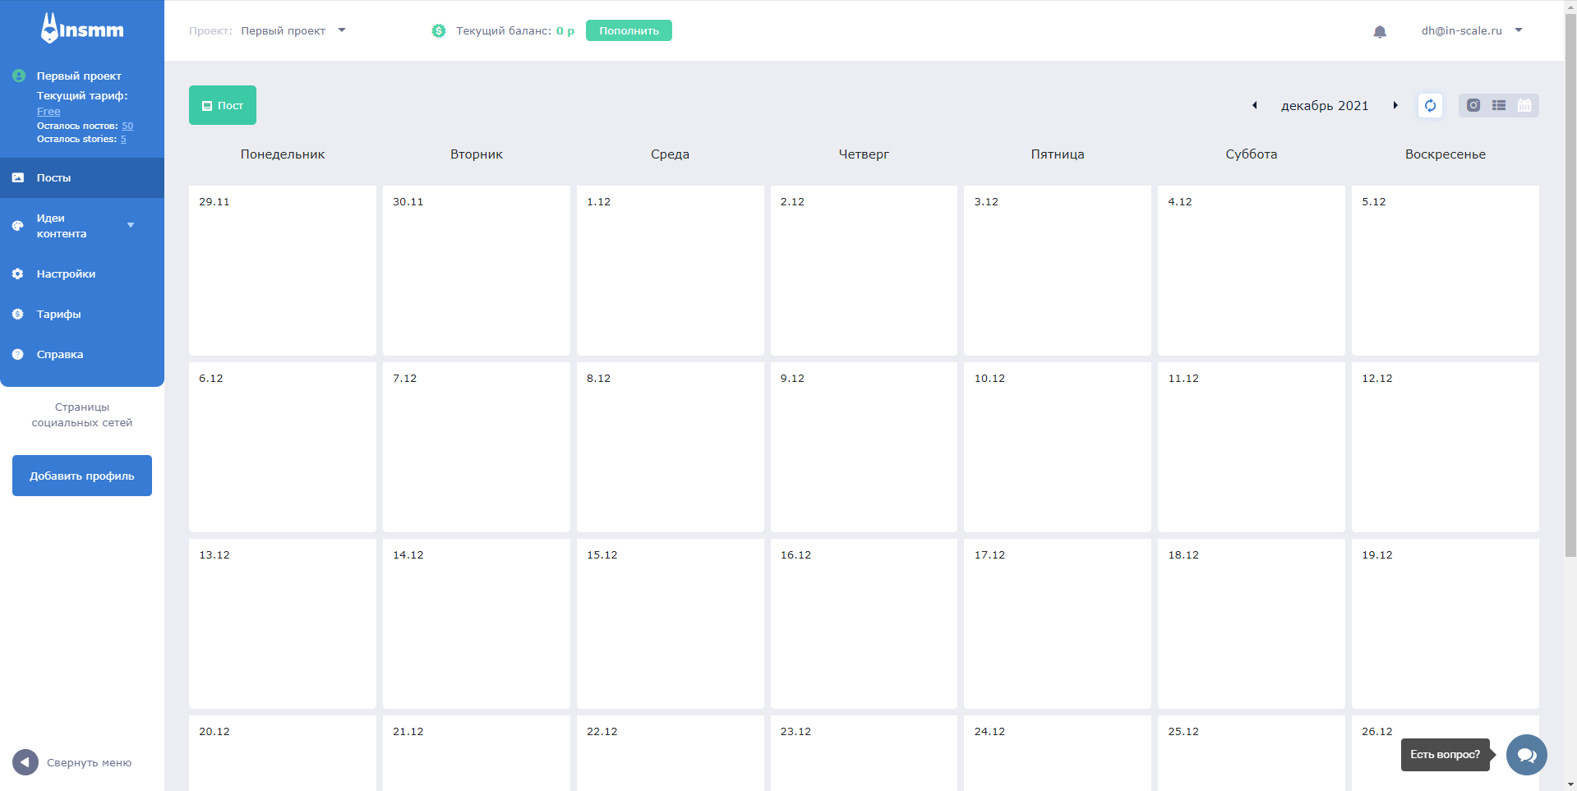The width and height of the screenshot is (1577, 791).
Task: Select the 6.12 calendar day
Action: click(283, 447)
